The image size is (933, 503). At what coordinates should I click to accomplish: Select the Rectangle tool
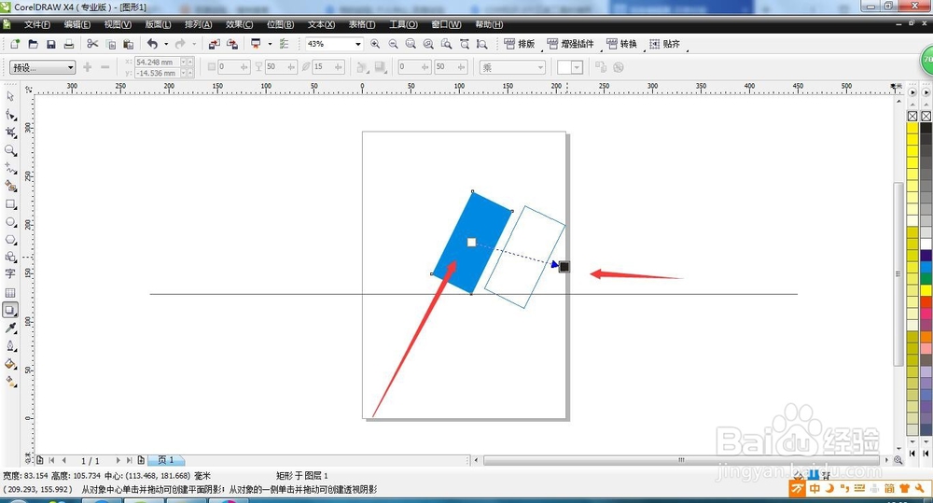coord(10,204)
